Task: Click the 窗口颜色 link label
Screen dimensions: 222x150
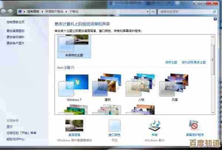Action: point(114,135)
